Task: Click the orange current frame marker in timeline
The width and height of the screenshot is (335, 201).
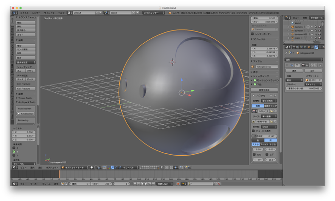Action: [x=59, y=174]
